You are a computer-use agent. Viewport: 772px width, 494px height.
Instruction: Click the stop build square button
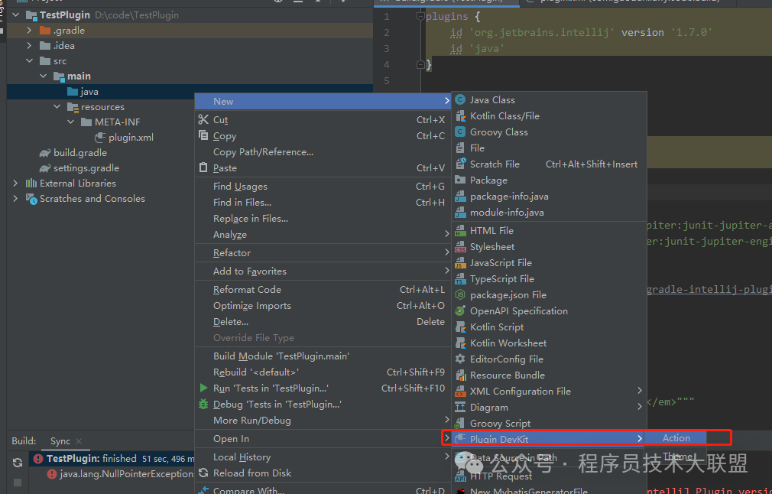18,483
